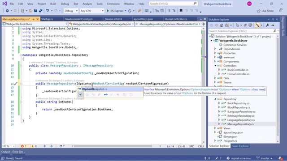Click the editor horizontal scrollbar
The image size is (287, 161).
113,146
